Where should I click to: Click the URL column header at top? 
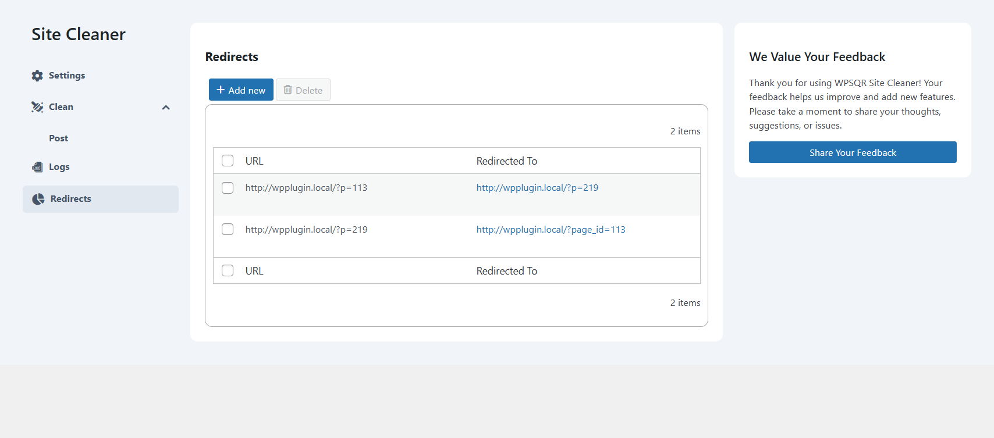[254, 161]
